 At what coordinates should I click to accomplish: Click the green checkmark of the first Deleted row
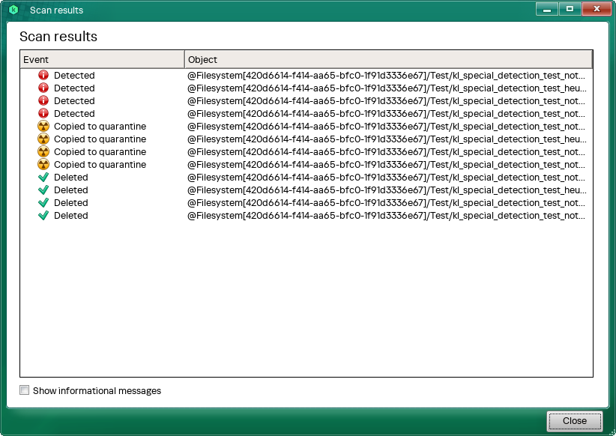[x=43, y=178]
